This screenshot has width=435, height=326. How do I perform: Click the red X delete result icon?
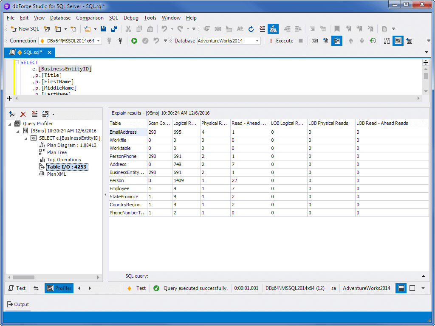point(23,114)
